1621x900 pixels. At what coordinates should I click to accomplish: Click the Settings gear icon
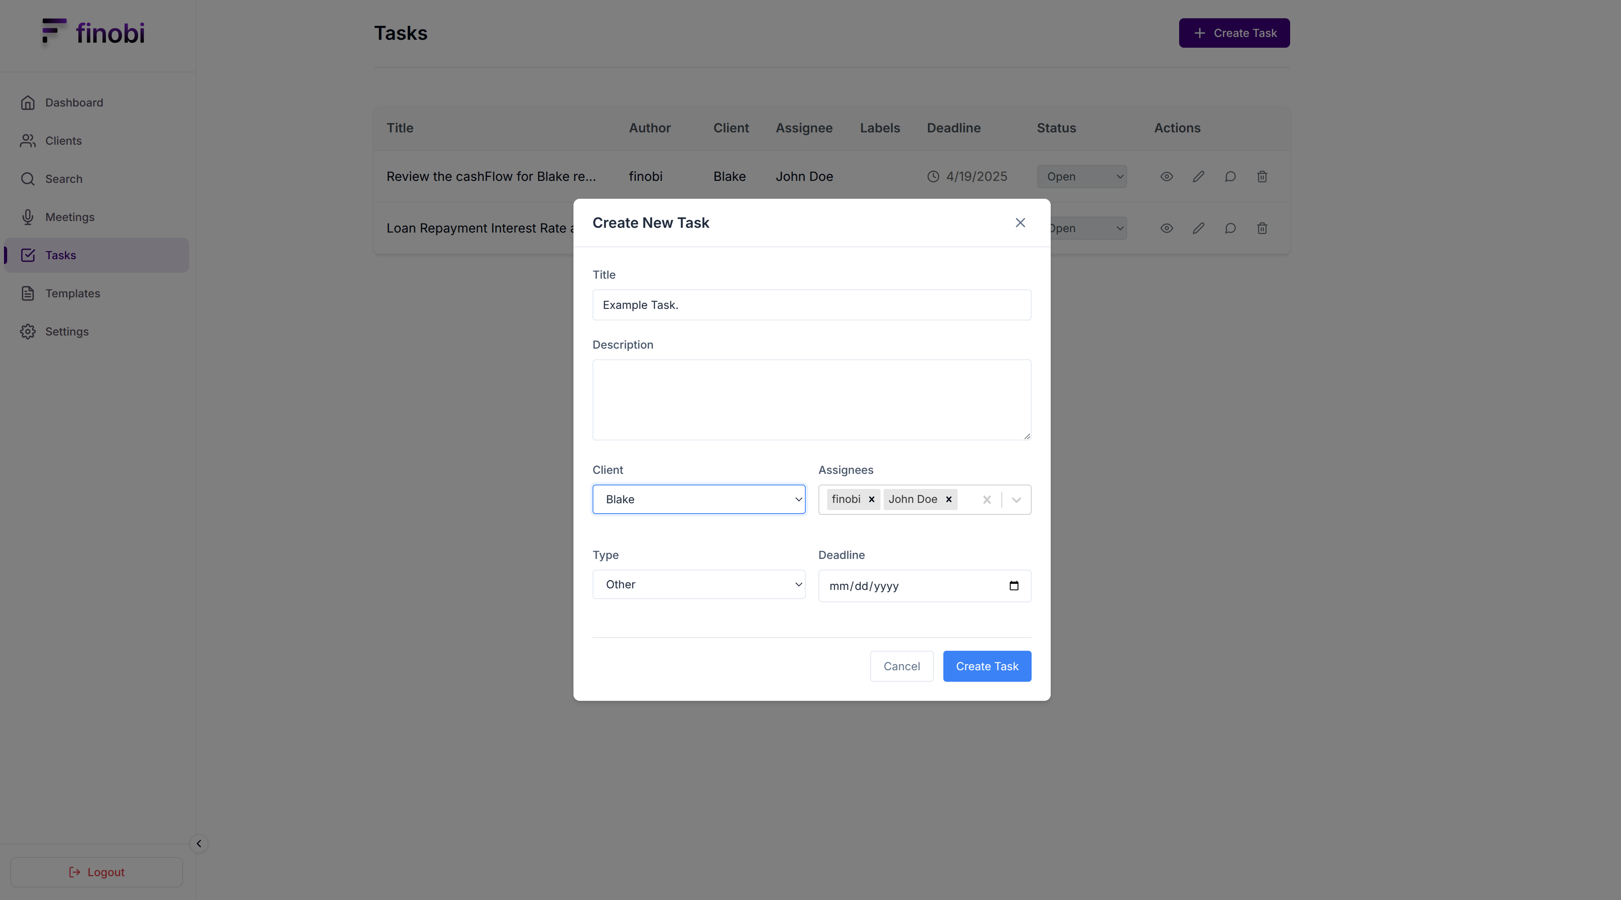28,332
